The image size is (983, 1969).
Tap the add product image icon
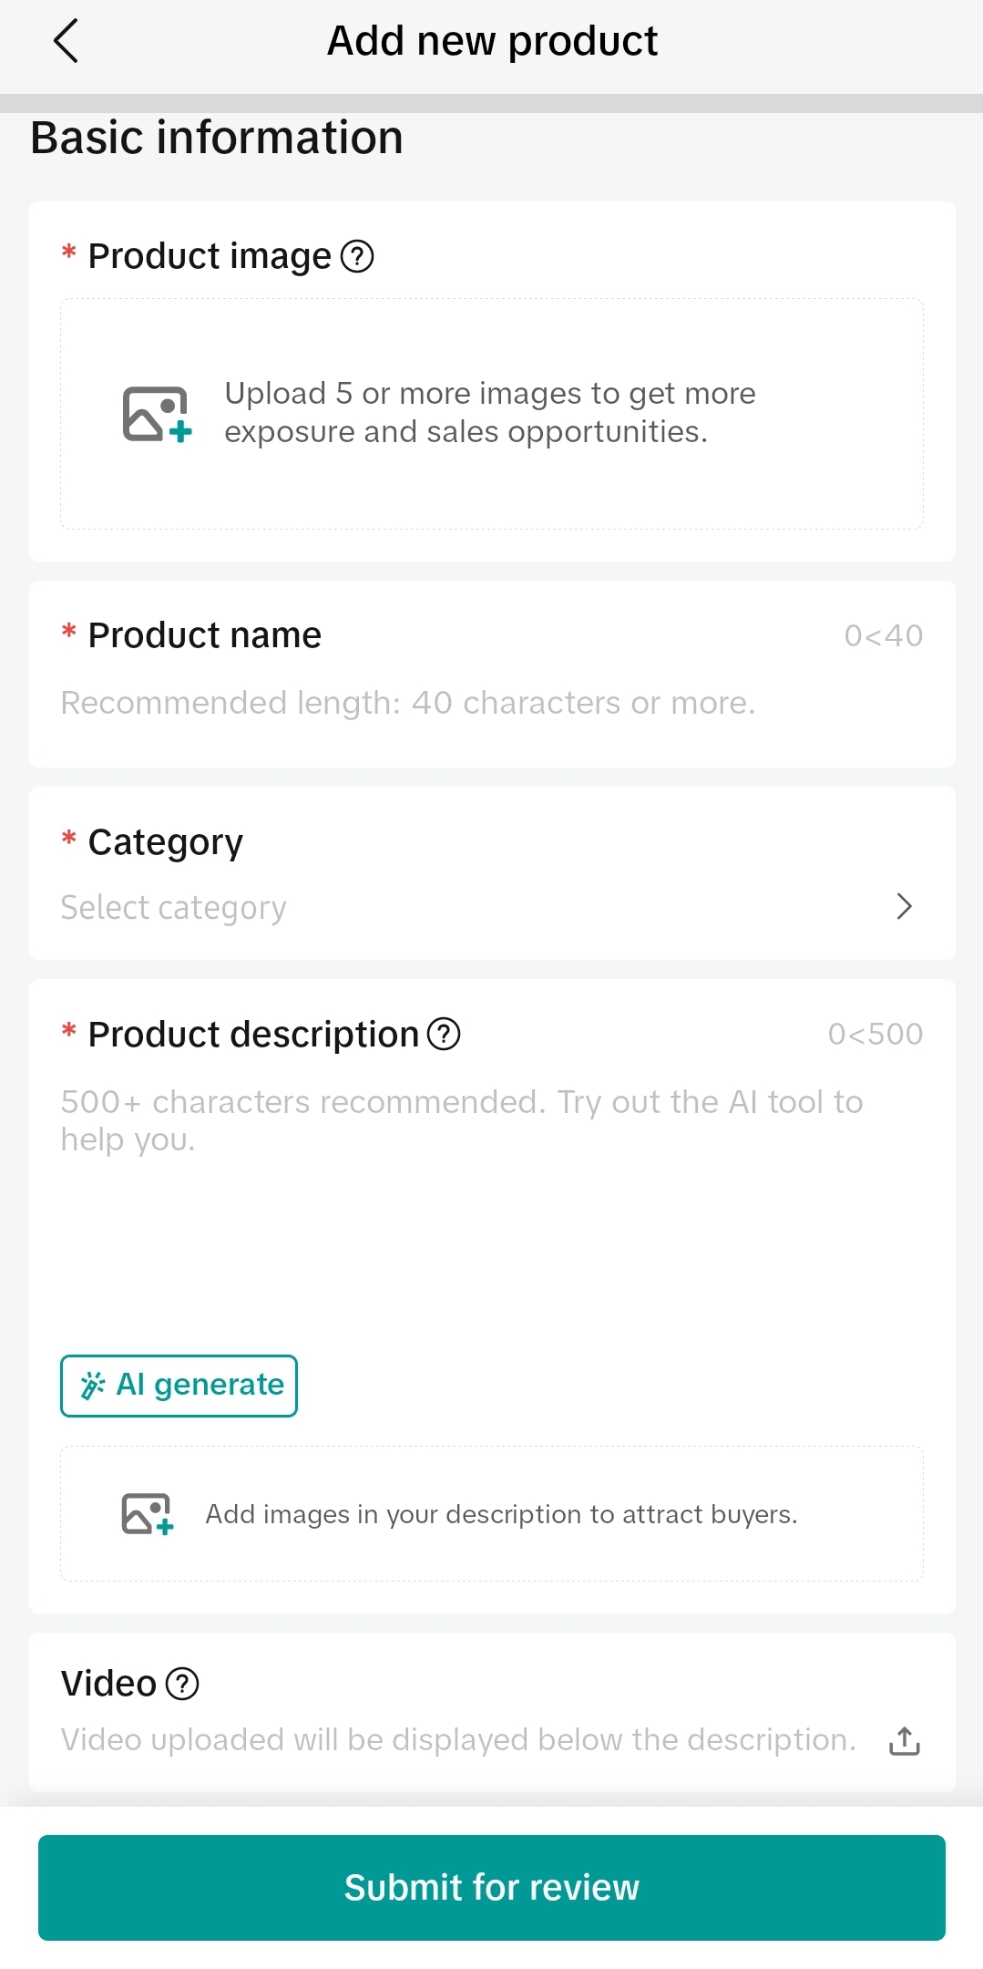(157, 414)
